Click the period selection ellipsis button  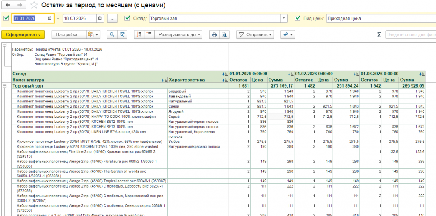click(112, 18)
